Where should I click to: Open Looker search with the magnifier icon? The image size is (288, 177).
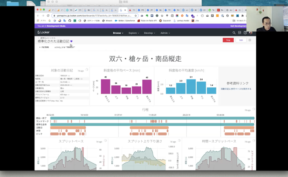point(234,33)
